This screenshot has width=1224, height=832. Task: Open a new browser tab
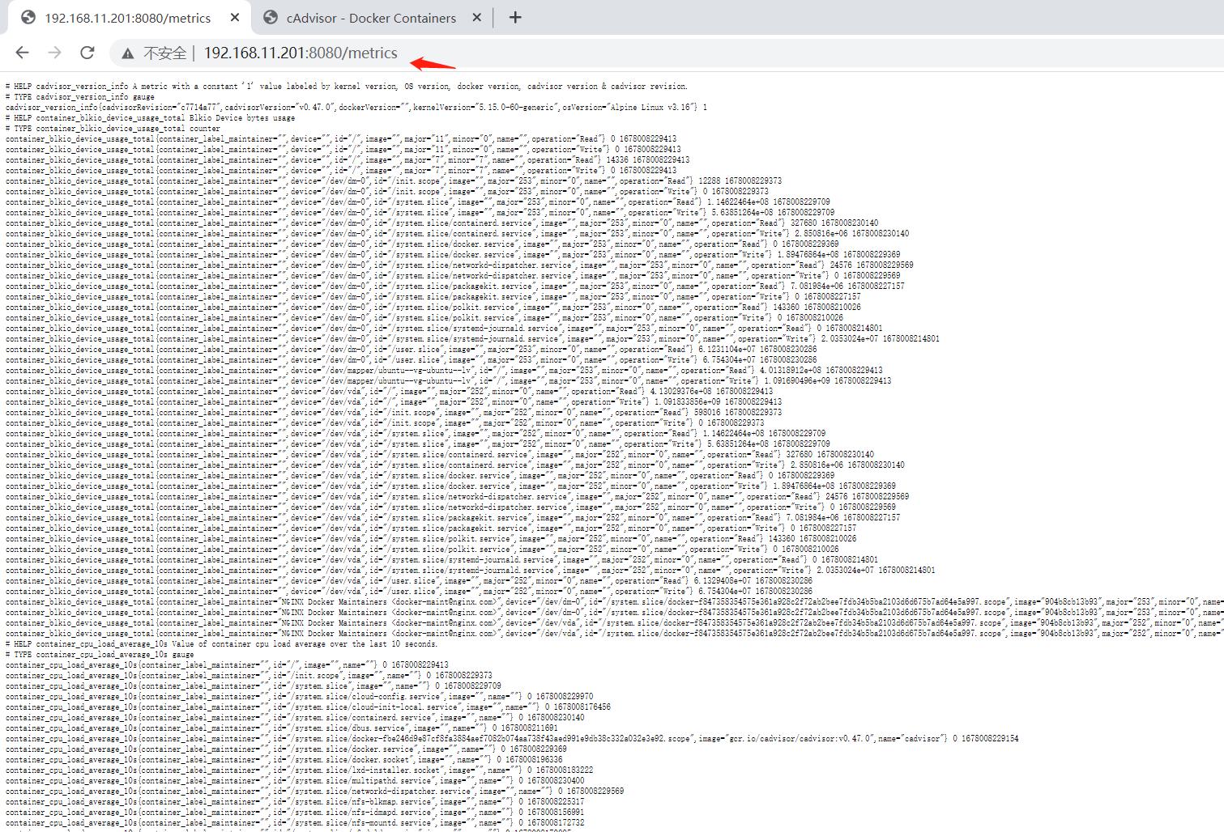pyautogui.click(x=515, y=17)
